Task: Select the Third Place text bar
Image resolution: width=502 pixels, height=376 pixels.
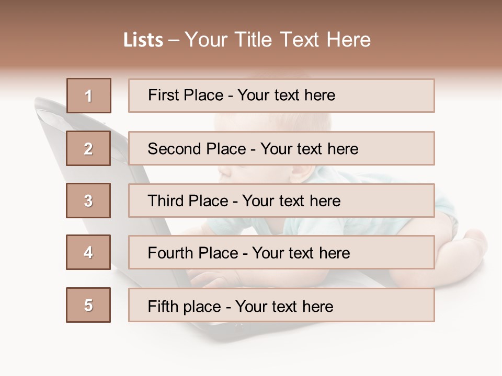Action: [x=281, y=201]
